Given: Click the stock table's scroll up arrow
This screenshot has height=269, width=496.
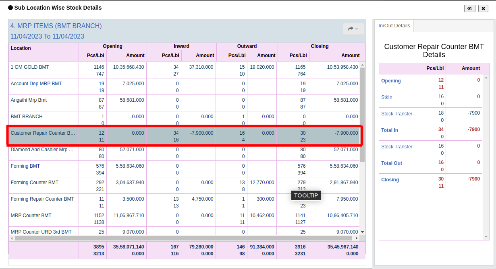Looking at the screenshot, I should point(362,64).
